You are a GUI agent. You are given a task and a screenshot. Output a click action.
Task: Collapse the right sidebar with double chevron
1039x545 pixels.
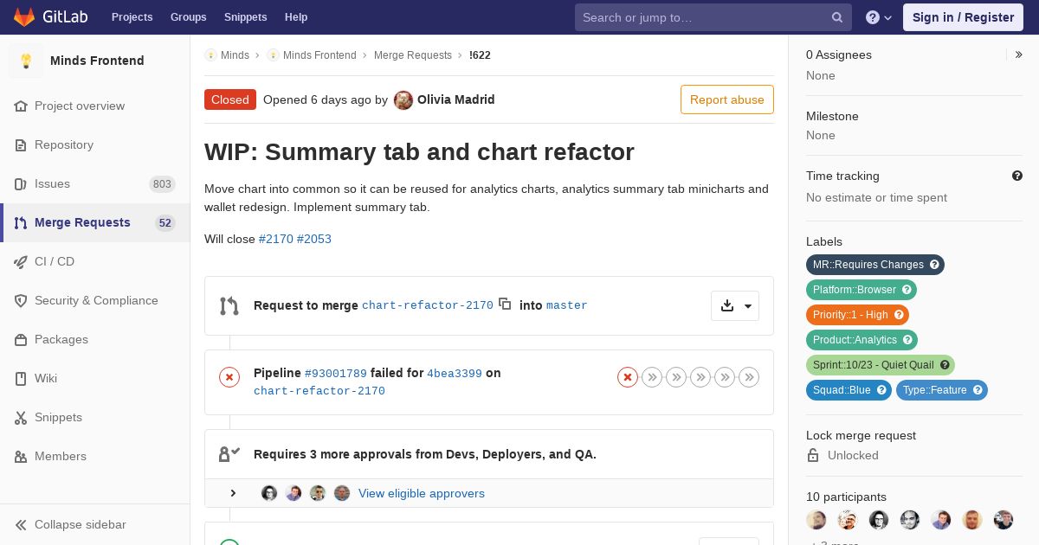[x=1019, y=54]
